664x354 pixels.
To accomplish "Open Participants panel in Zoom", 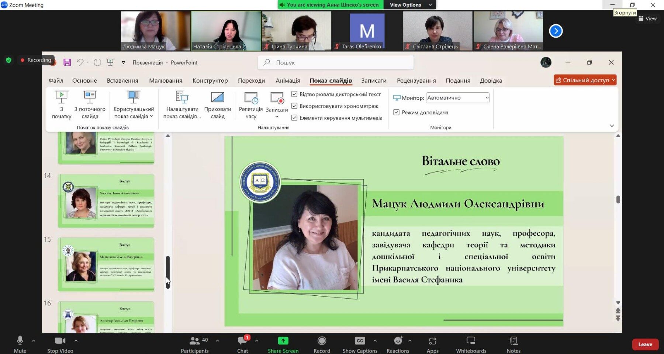I will point(195,344).
